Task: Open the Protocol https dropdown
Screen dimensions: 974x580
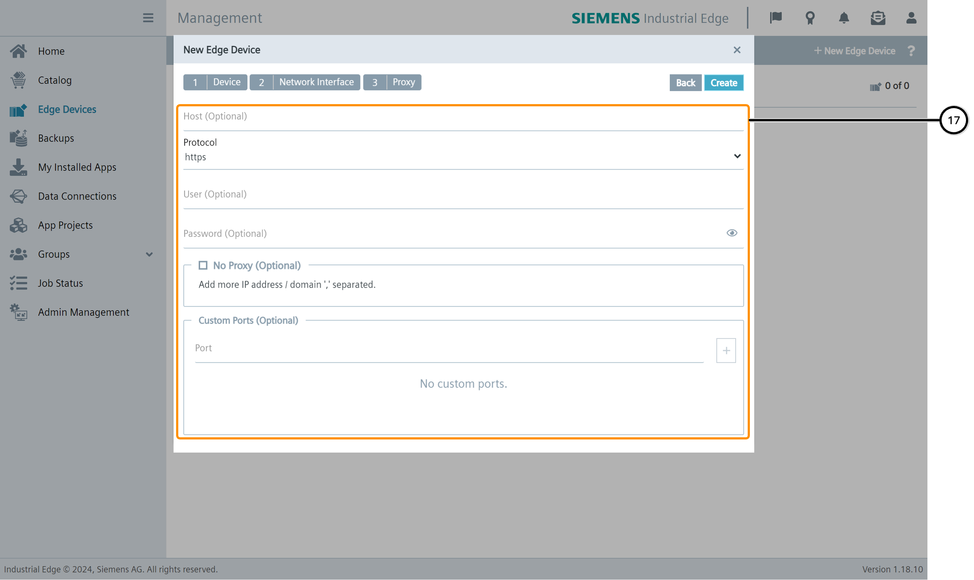Action: coord(463,157)
